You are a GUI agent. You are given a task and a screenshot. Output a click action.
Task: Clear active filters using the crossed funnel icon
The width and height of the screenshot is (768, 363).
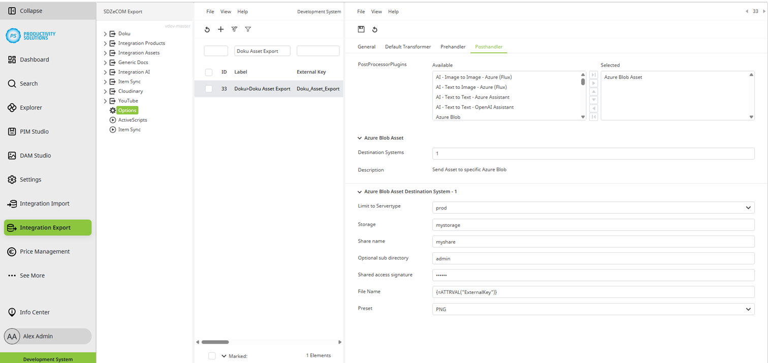click(x=234, y=29)
